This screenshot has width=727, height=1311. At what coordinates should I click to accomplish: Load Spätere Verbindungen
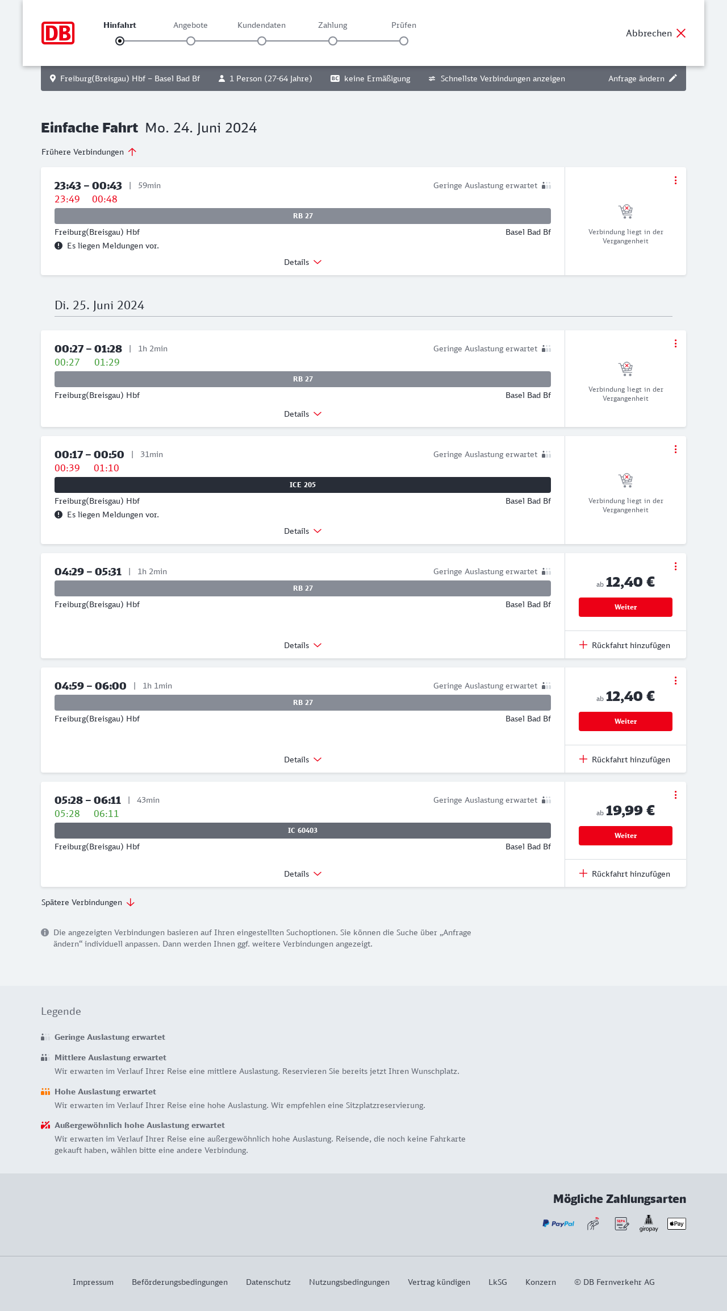coord(87,902)
